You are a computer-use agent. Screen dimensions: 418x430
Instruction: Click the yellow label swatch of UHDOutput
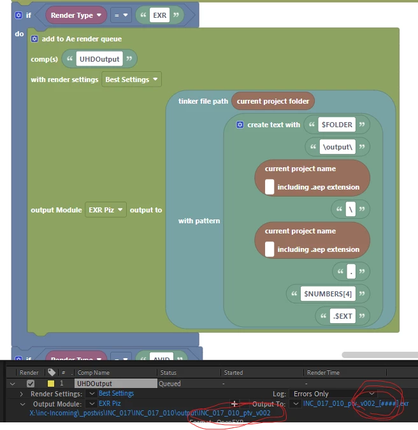pos(51,383)
